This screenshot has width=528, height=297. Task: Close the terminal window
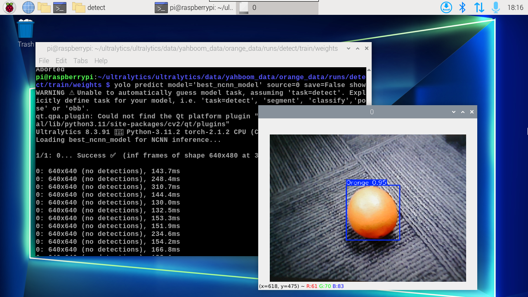coord(366,48)
